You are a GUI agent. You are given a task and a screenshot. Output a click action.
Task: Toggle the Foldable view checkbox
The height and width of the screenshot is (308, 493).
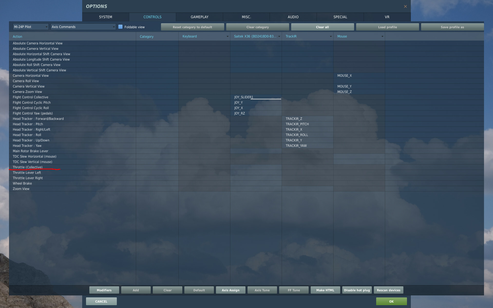click(x=120, y=27)
